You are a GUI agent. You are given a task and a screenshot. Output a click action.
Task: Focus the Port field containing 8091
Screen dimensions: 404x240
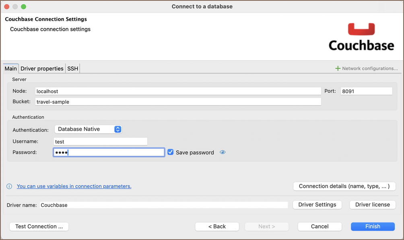click(366, 92)
